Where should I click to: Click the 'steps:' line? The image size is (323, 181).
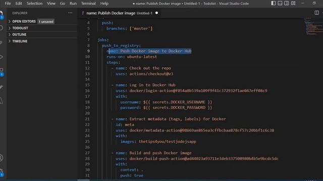113,62
